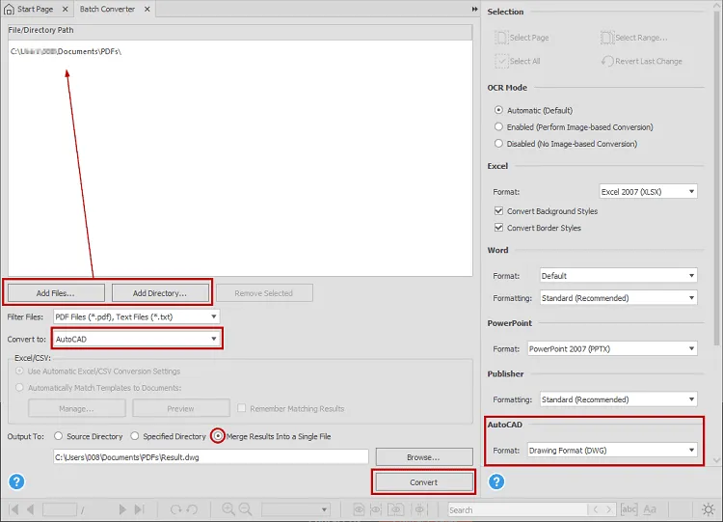Click the Select All icon

click(x=500, y=61)
